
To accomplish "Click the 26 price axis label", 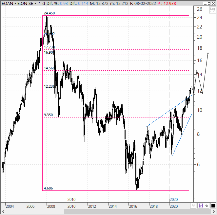I will tap(200, 9).
